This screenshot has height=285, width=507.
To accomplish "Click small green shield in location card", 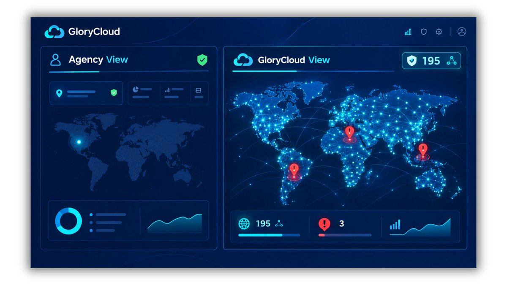I will point(114,92).
